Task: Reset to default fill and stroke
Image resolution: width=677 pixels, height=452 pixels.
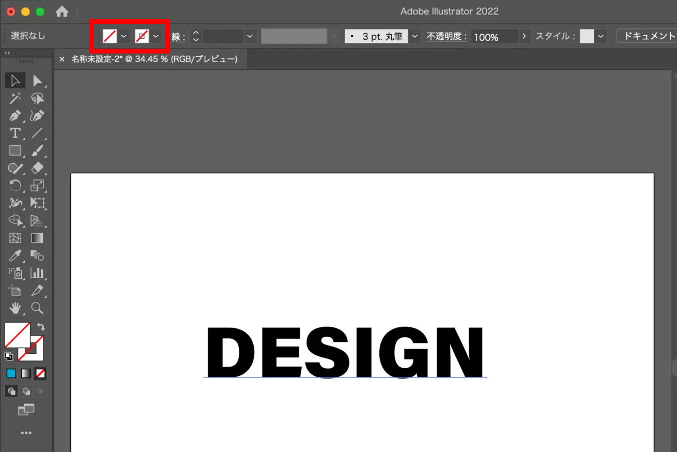Action: tap(9, 356)
